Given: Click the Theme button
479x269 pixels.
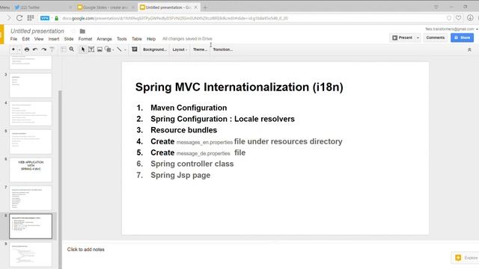Looking at the screenshot, I should click(200, 49).
